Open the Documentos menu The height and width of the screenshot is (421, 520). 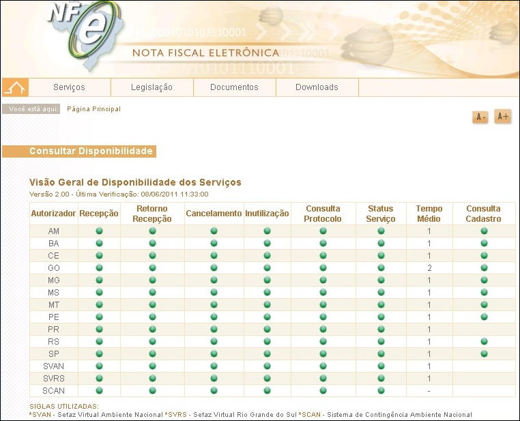tap(234, 87)
